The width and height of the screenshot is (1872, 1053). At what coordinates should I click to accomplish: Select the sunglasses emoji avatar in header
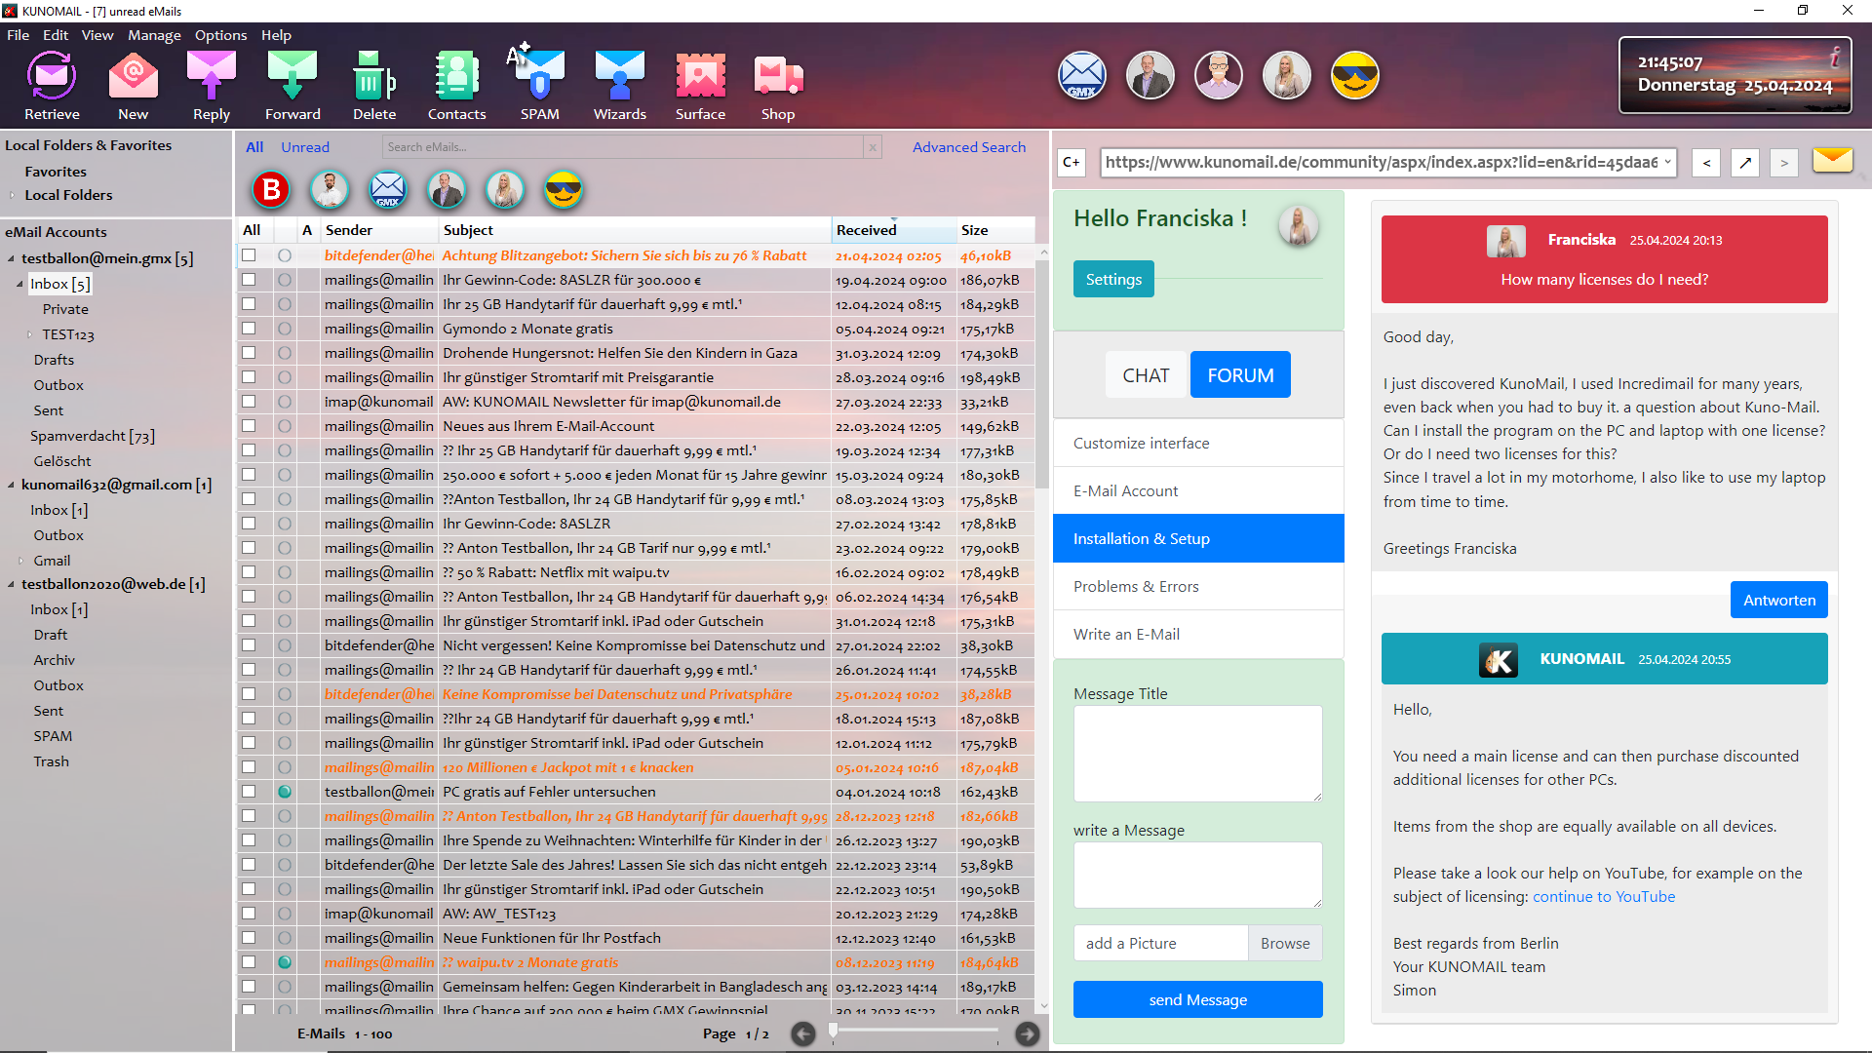coord(1355,76)
